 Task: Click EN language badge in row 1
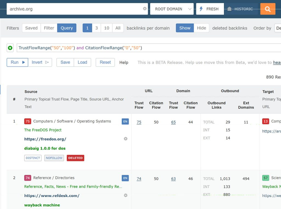point(125,121)
